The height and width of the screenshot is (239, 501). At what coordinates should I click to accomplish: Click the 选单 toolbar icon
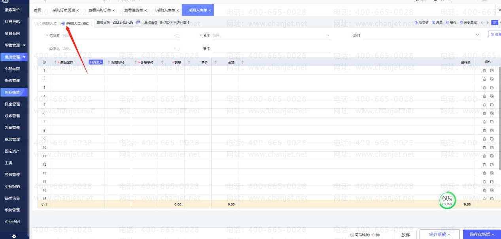coord(433,23)
